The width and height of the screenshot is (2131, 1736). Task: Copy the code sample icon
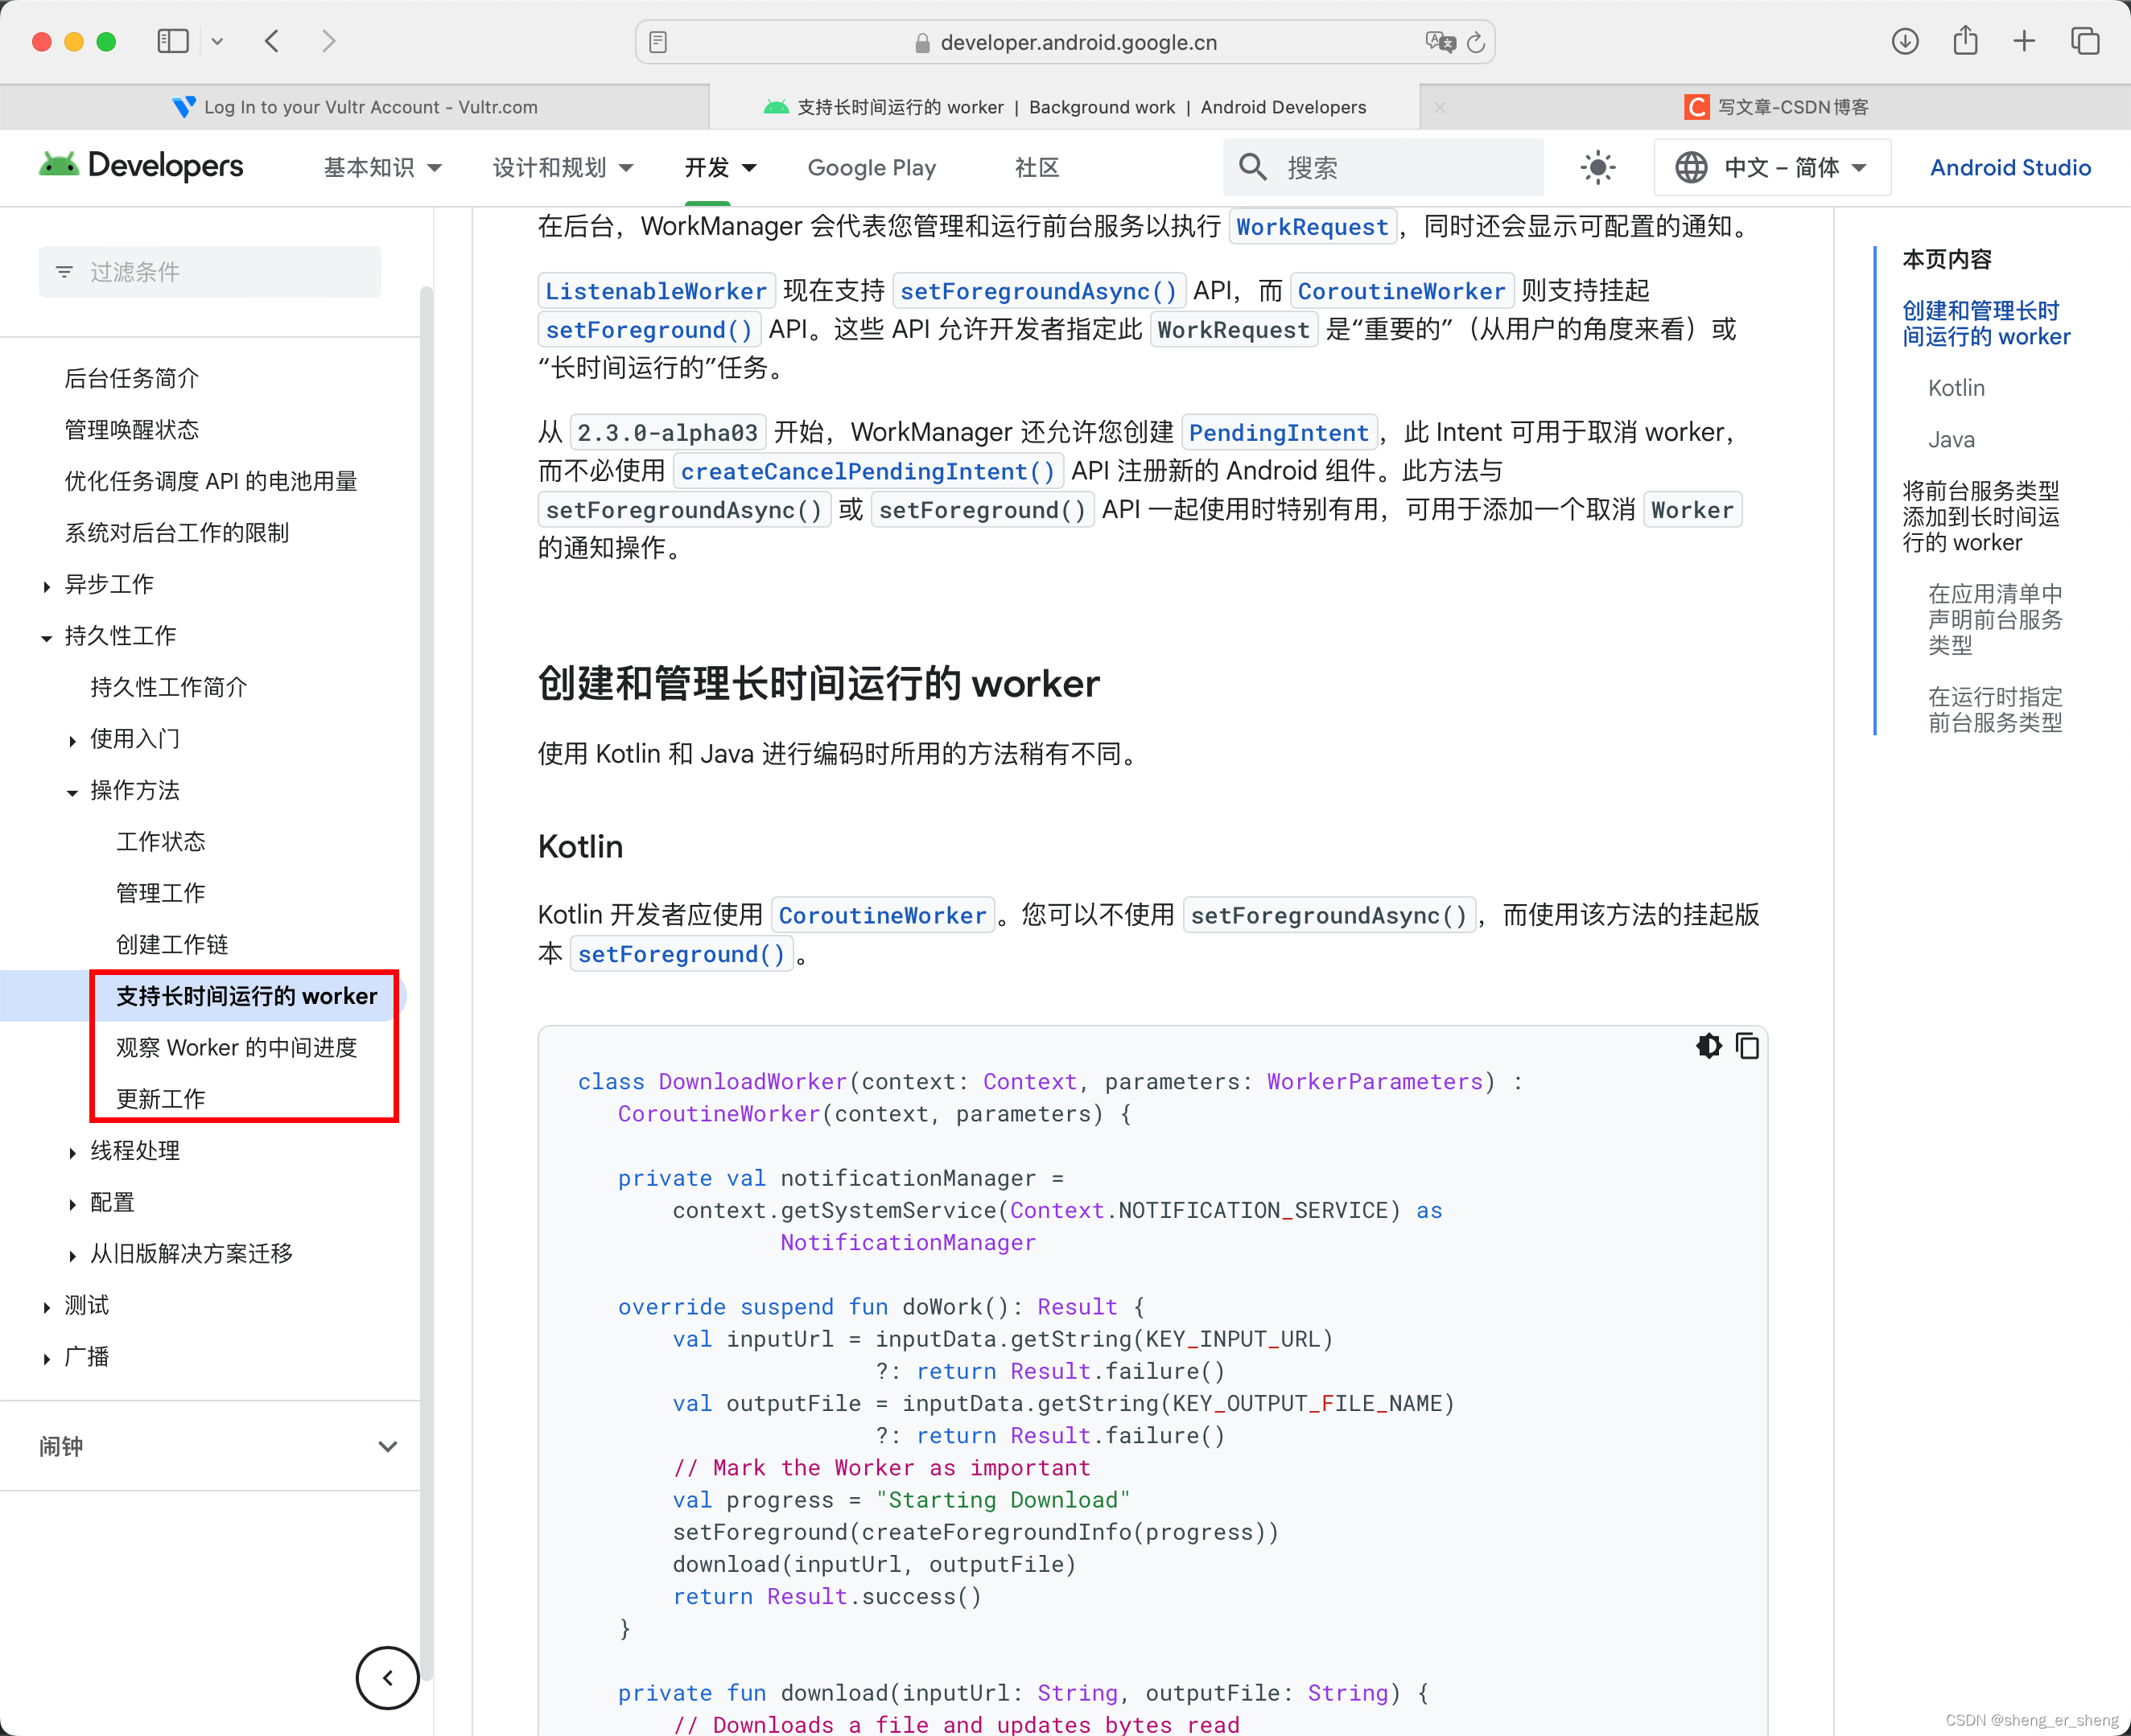[1748, 1046]
